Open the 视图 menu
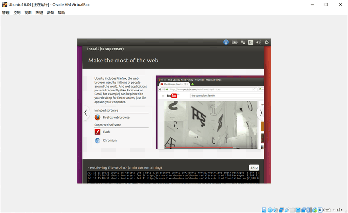This screenshot has height=213, width=348. 28,13
